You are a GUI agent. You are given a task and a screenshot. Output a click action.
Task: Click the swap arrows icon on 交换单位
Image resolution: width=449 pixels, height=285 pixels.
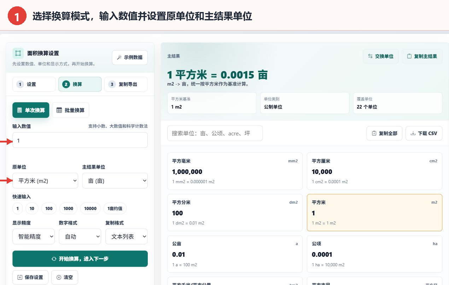(x=371, y=56)
